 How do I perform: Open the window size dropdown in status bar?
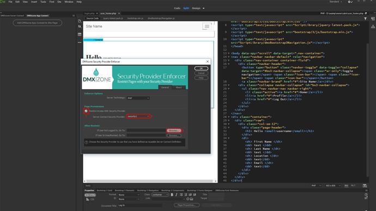tap(333, 185)
